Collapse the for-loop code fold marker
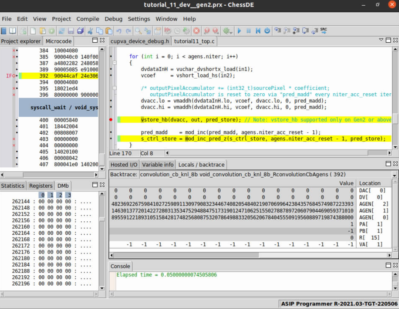The width and height of the screenshot is (399, 309). click(x=115, y=63)
